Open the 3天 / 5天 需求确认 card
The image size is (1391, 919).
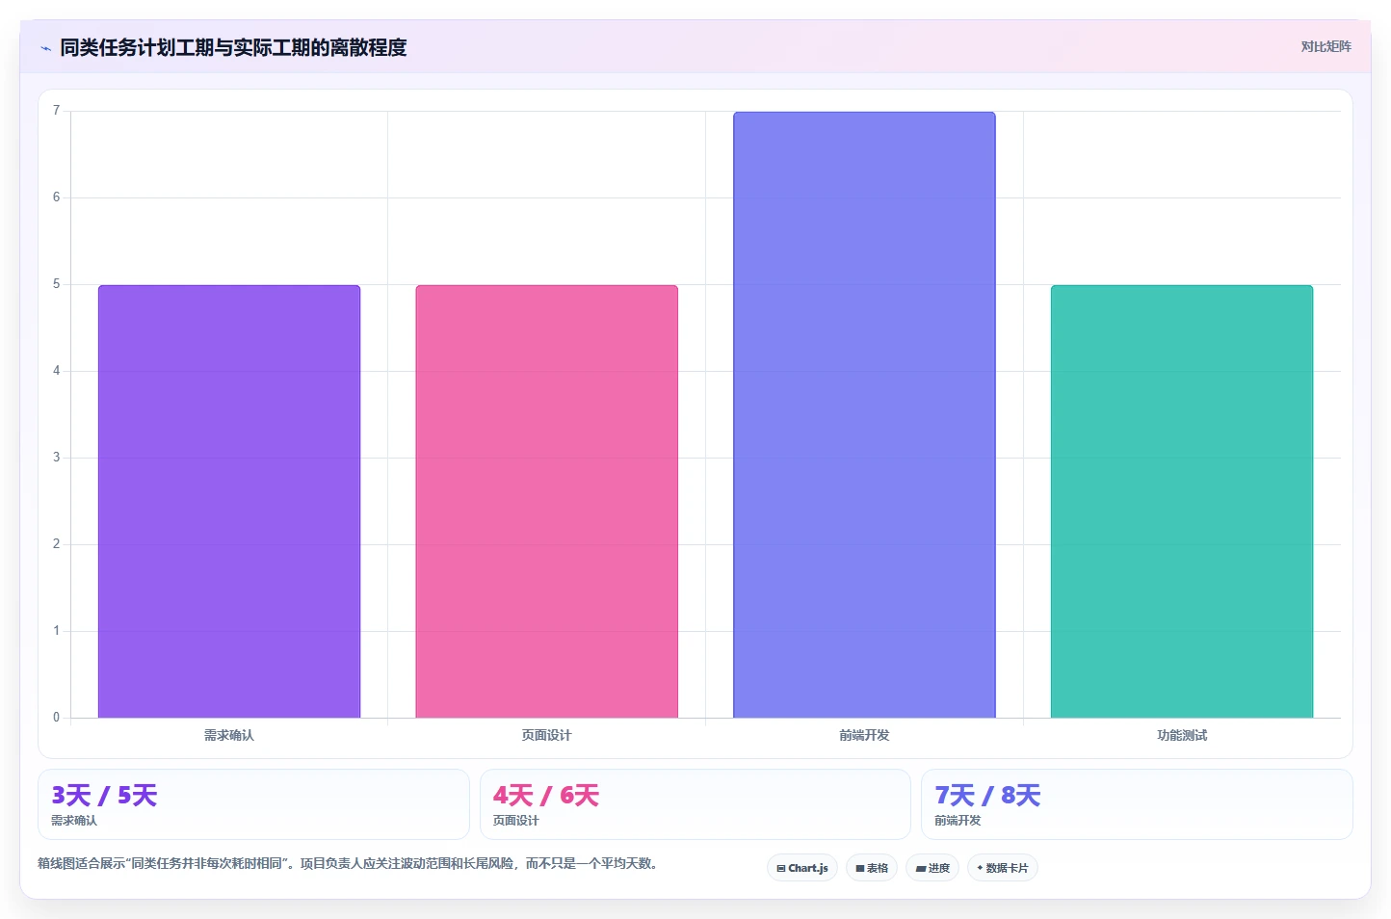(253, 804)
